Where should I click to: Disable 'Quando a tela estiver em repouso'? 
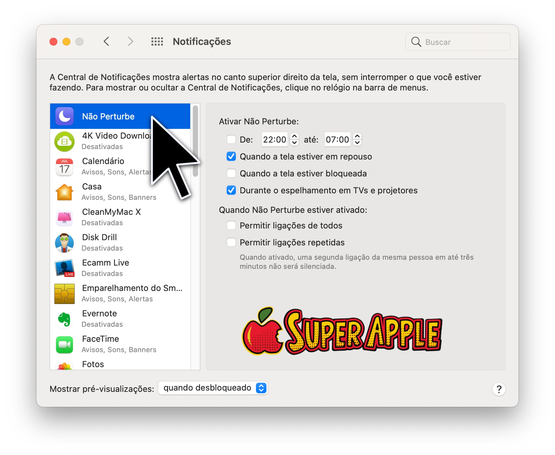click(231, 156)
